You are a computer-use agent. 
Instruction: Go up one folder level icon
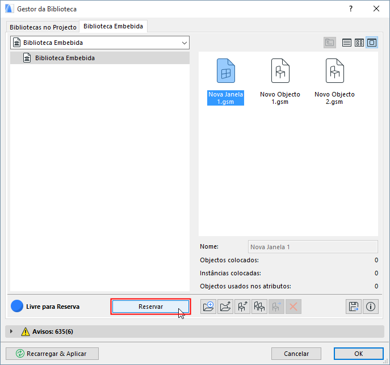pos(330,43)
